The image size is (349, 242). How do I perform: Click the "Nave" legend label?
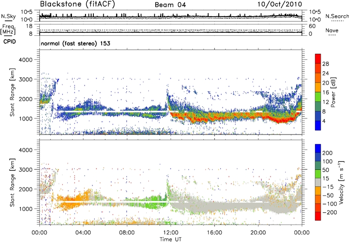(x=332, y=31)
